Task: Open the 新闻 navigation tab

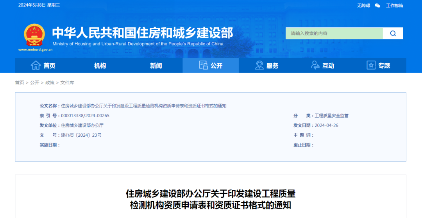Action: (156, 66)
